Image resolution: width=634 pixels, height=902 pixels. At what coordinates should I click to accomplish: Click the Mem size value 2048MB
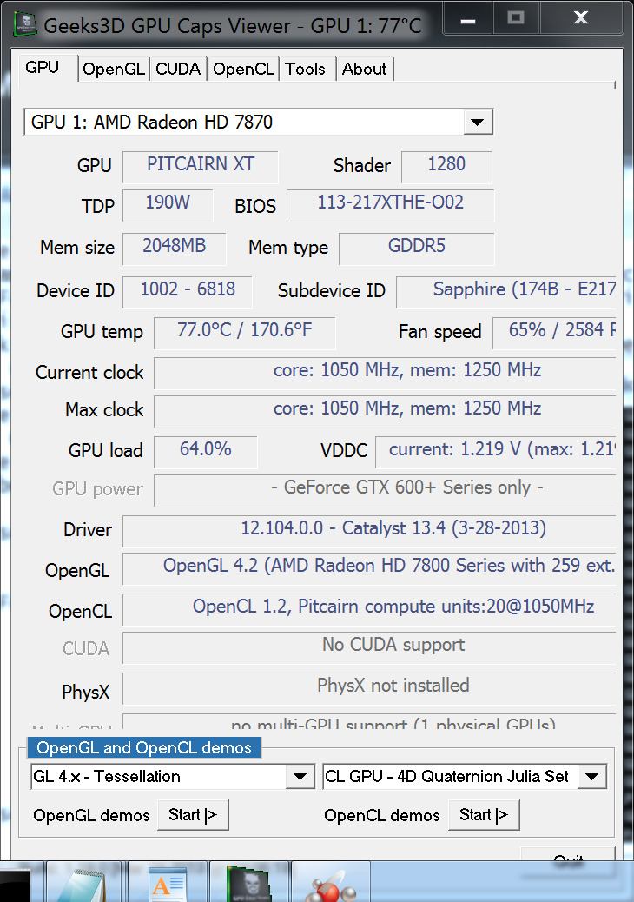175,249
